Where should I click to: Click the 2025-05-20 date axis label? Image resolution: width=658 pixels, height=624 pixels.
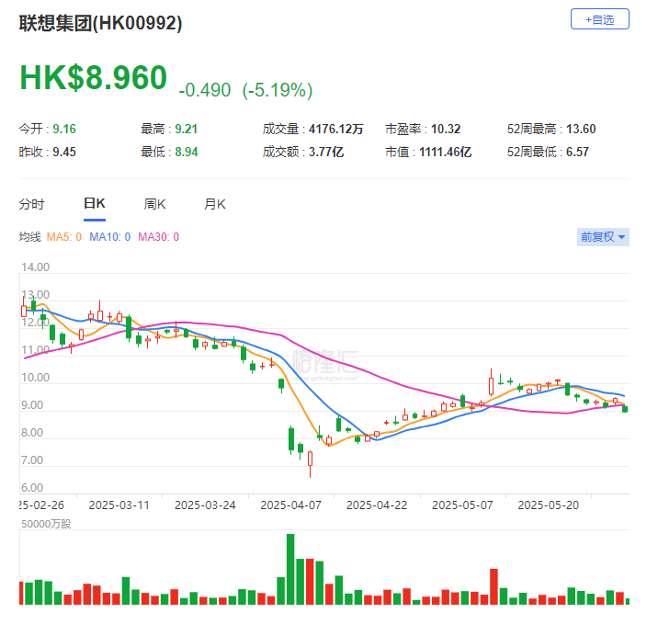pyautogui.click(x=549, y=505)
